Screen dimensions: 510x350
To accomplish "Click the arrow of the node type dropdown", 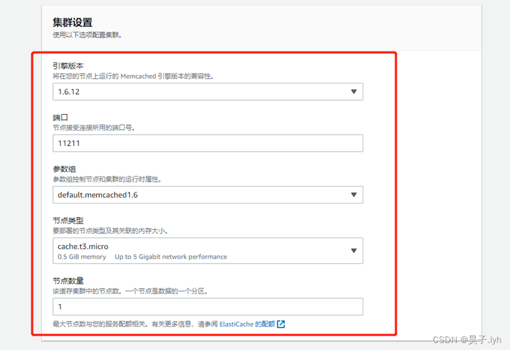I will pos(354,251).
